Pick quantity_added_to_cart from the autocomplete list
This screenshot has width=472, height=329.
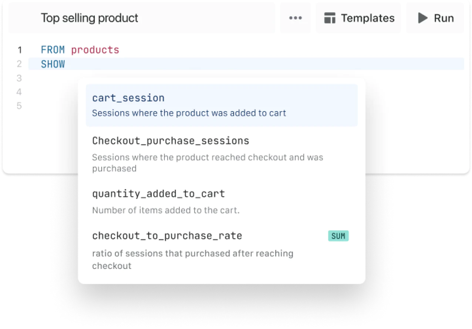point(158,194)
